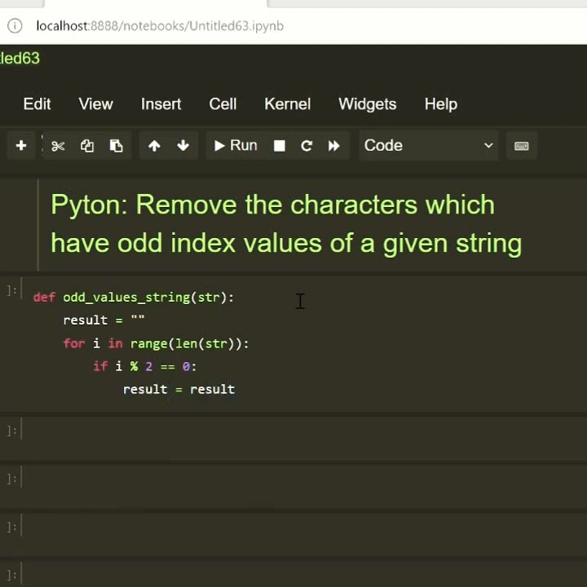The width and height of the screenshot is (587, 587).
Task: Copy selected cells icon
Action: pyautogui.click(x=87, y=146)
